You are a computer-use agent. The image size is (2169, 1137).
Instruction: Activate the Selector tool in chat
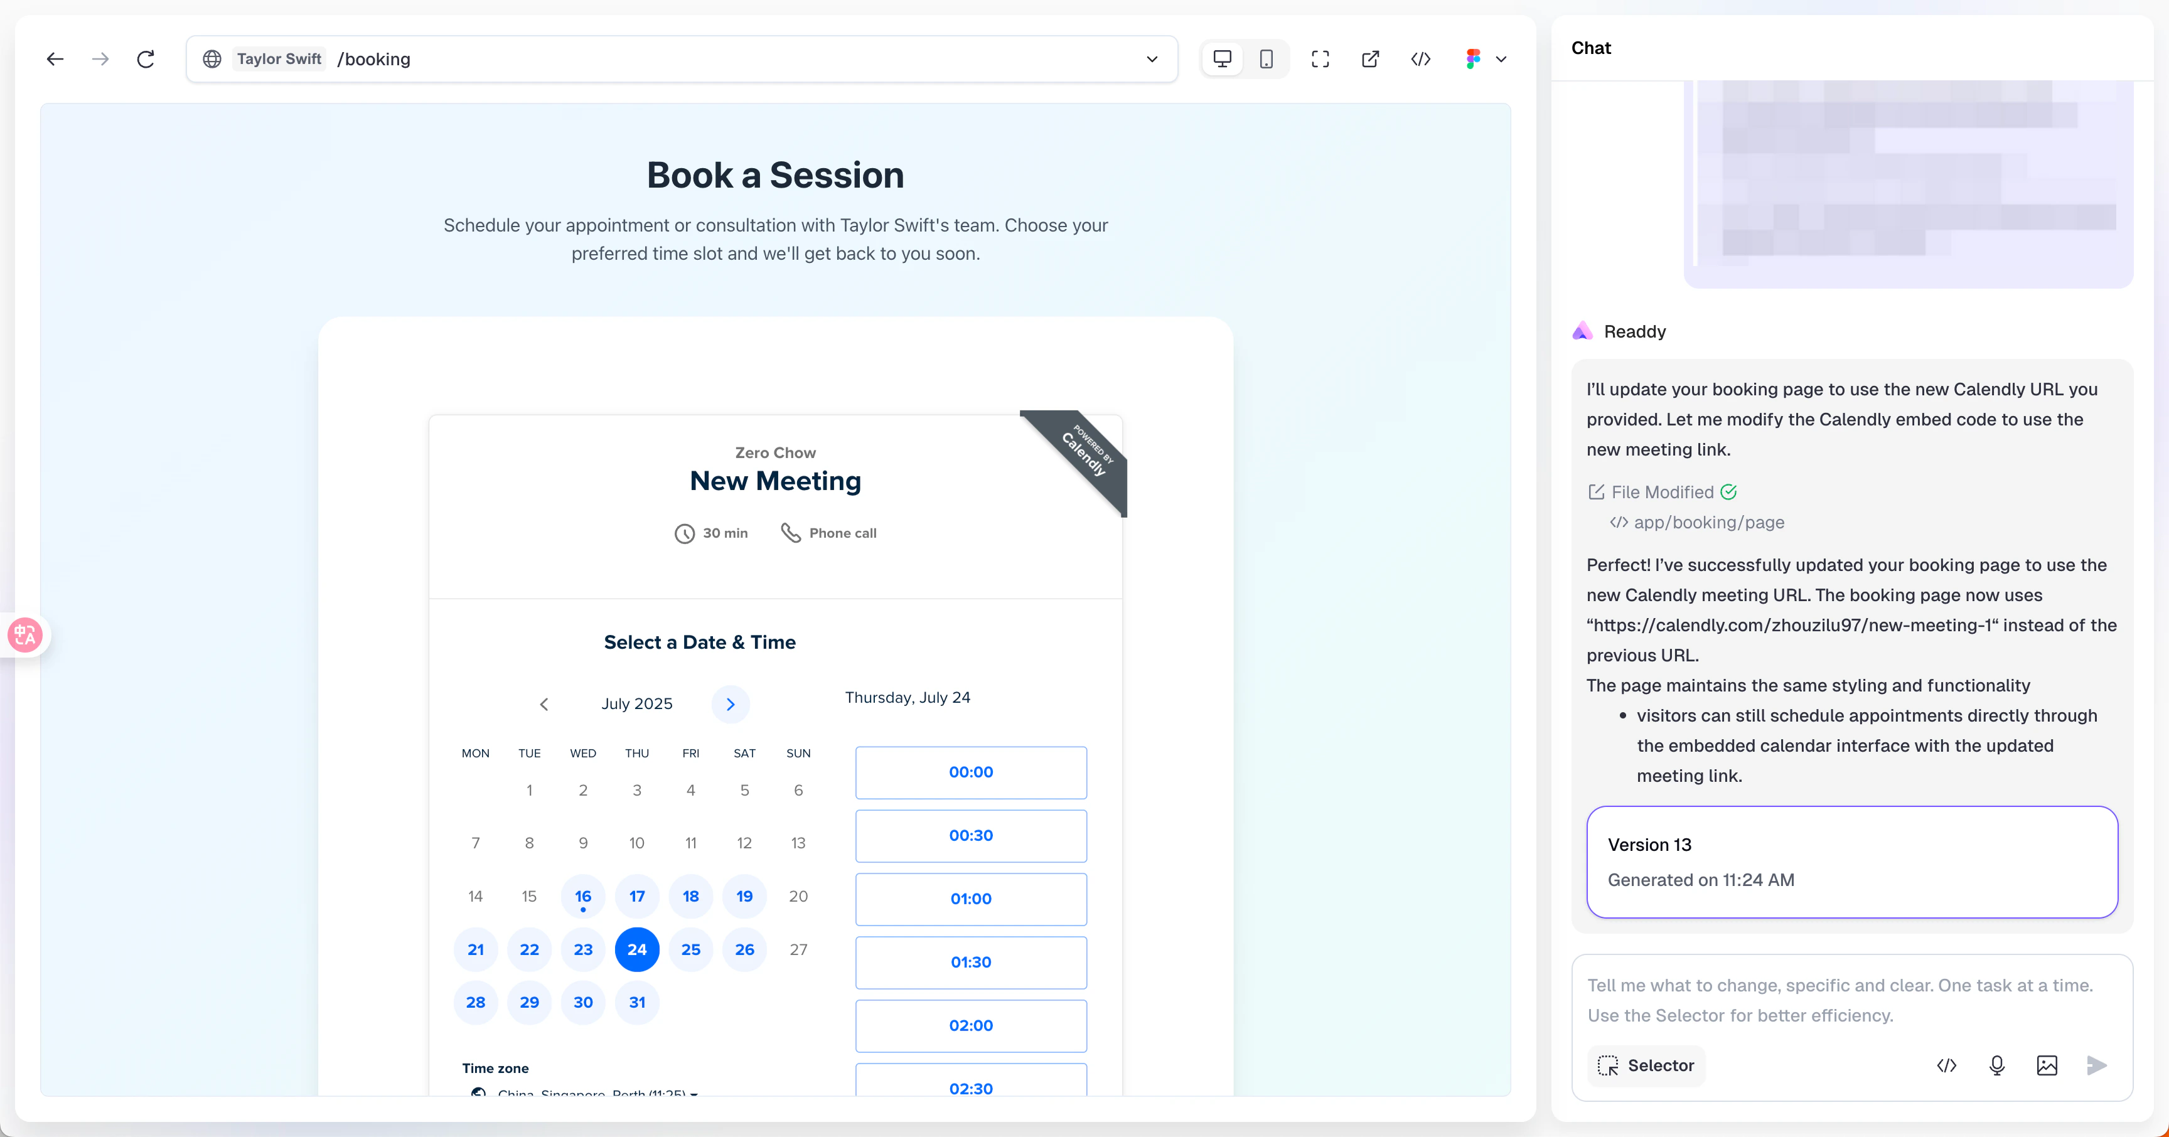pos(1646,1065)
